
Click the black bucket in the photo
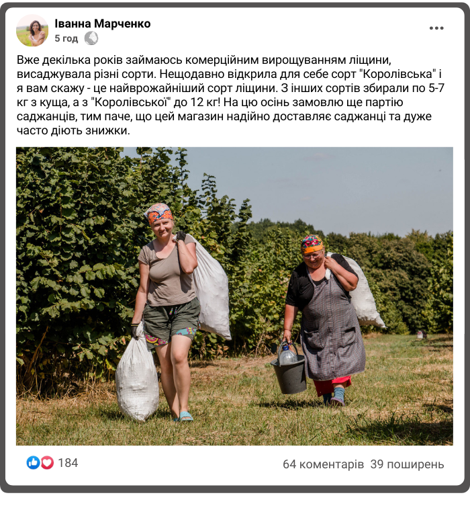tap(289, 375)
